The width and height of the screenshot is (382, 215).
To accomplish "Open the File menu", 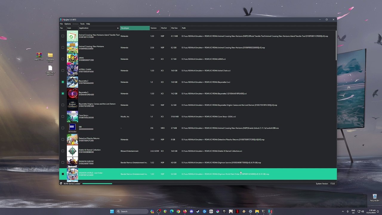I will (61, 24).
